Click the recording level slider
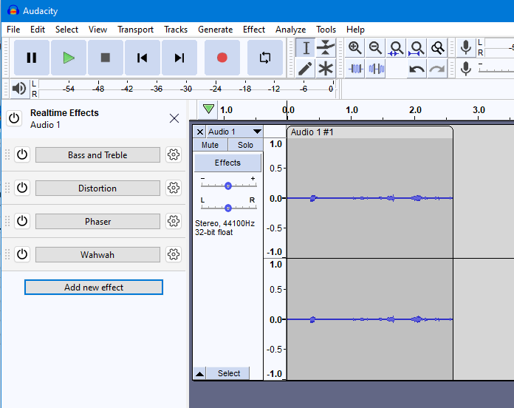Image resolution: width=514 pixels, height=408 pixels. click(x=496, y=69)
